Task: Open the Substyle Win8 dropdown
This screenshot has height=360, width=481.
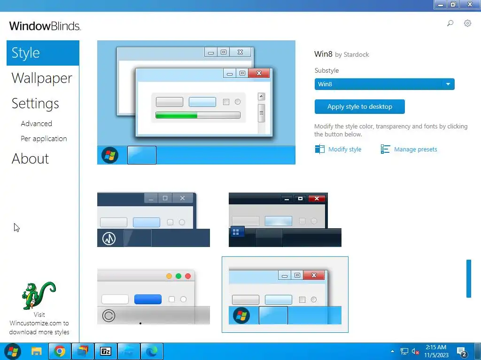Action: tap(384, 84)
